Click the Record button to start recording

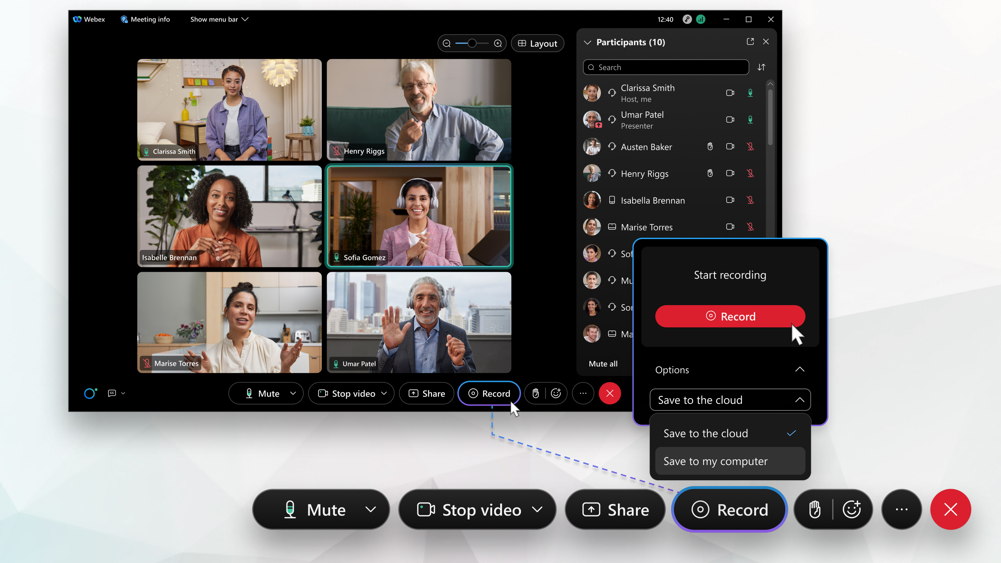(730, 316)
